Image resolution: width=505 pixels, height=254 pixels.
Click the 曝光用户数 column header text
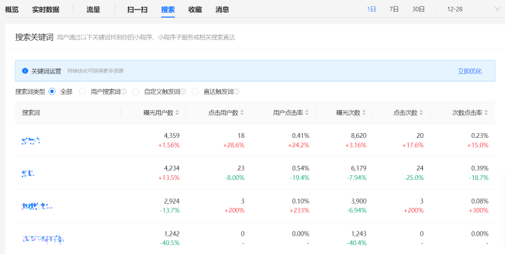coord(158,113)
